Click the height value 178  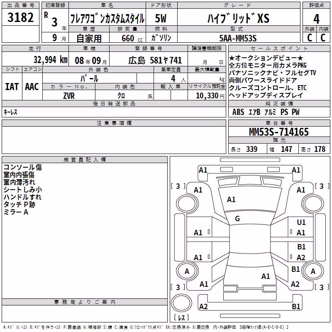(x=320, y=149)
